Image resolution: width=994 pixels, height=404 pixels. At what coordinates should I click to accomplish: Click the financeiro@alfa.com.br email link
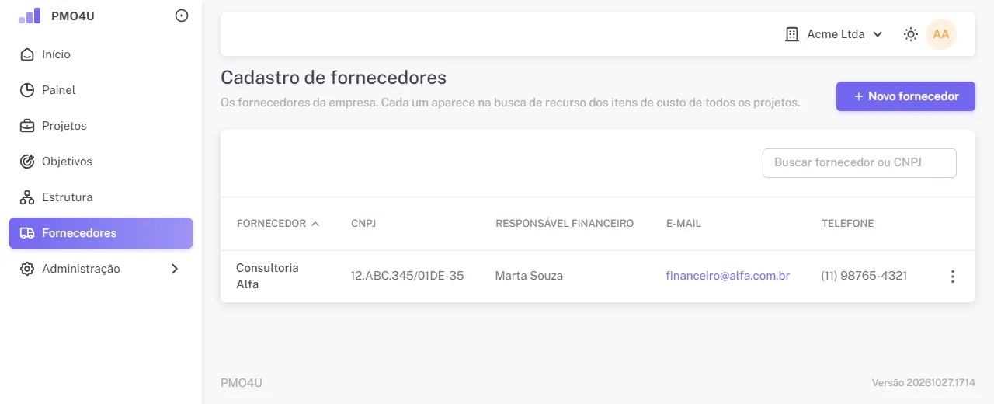click(x=728, y=276)
